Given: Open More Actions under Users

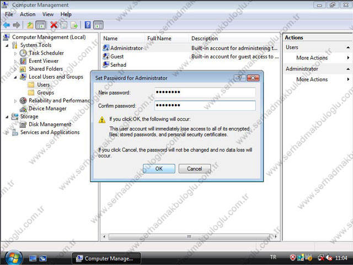Looking at the screenshot, I should coord(312,58).
